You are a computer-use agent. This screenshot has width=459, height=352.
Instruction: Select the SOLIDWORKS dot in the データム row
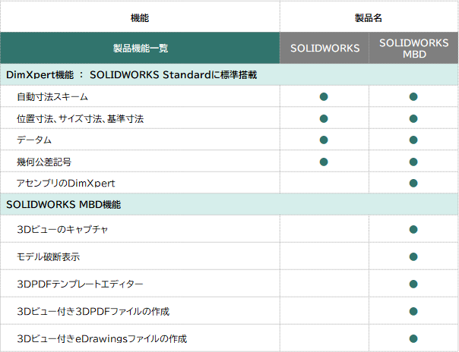(x=324, y=140)
